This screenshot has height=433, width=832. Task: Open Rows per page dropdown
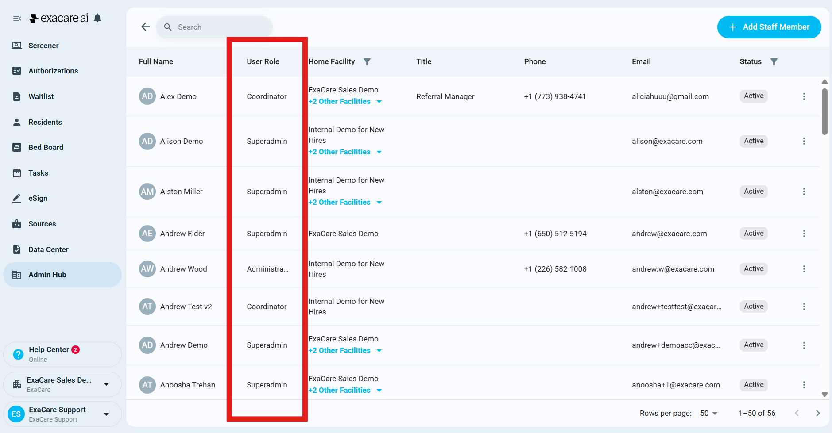pos(708,413)
